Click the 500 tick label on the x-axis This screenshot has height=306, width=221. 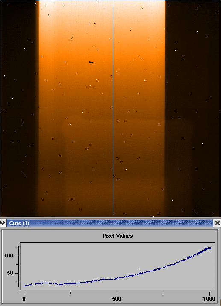(117, 299)
